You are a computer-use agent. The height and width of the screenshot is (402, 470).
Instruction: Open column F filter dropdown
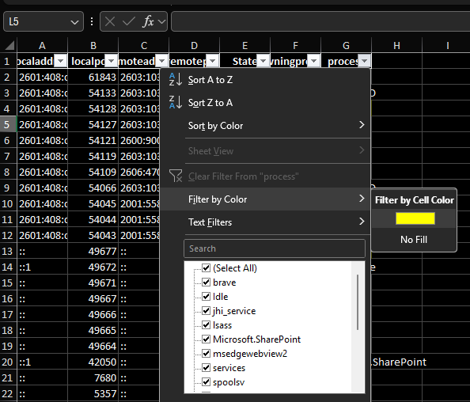tap(314, 61)
